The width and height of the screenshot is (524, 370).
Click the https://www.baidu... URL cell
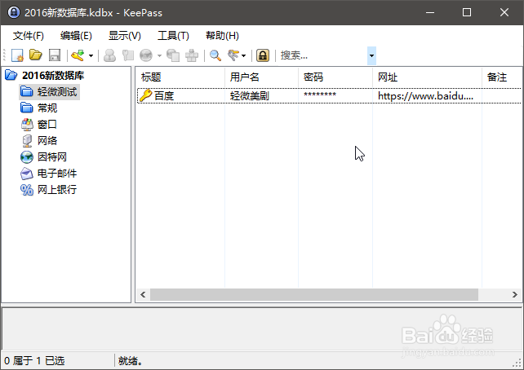coord(425,96)
